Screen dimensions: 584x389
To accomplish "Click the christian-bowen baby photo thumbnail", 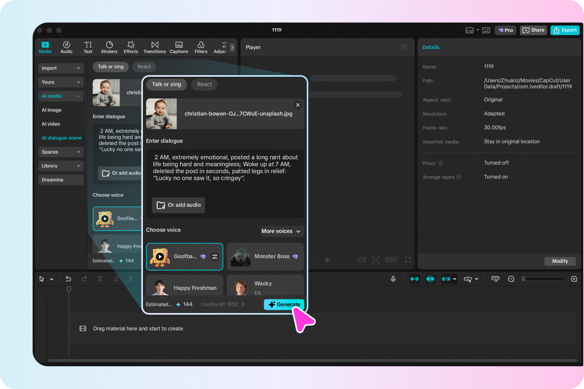I will pos(161,114).
